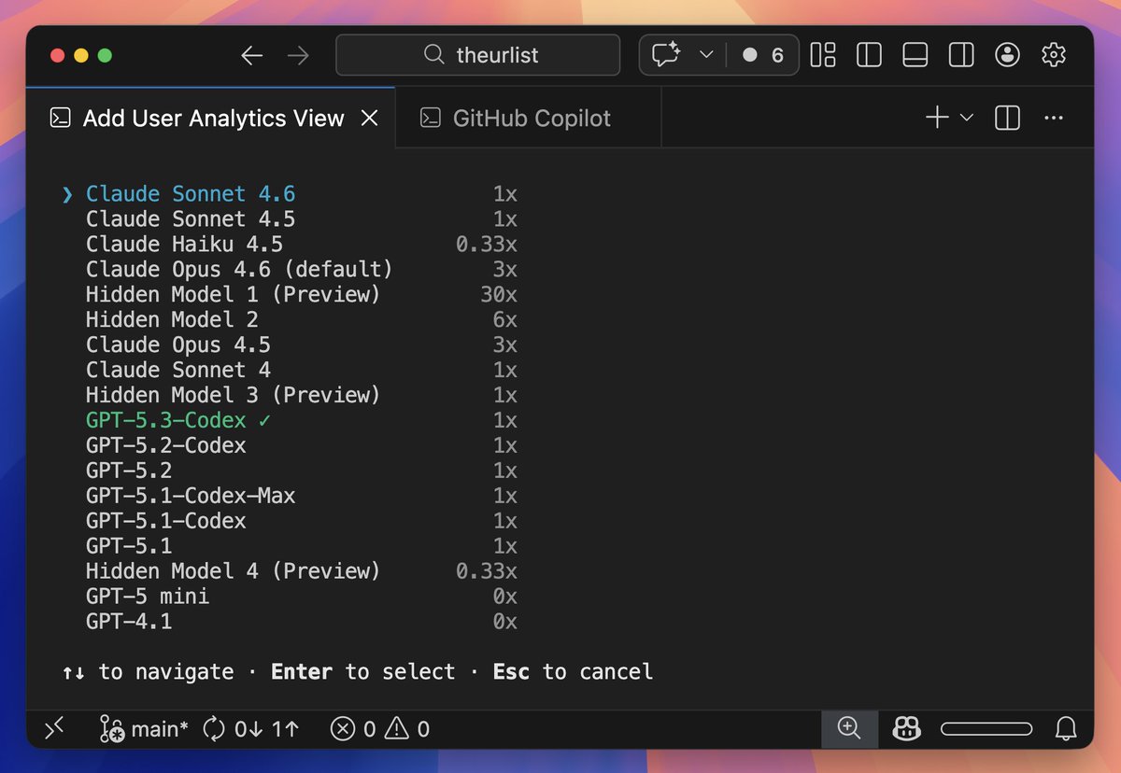Select GPT-5.2-Codex
This screenshot has height=773, width=1121.
point(166,445)
